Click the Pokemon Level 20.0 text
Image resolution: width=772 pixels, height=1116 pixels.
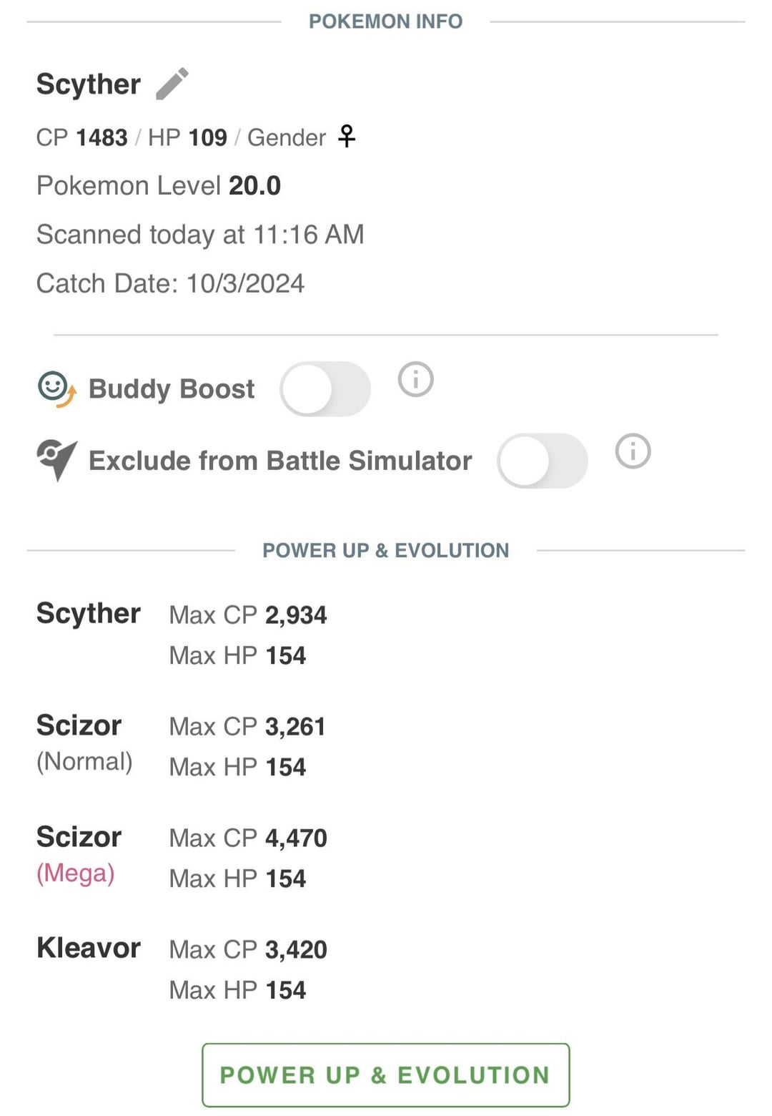point(159,186)
